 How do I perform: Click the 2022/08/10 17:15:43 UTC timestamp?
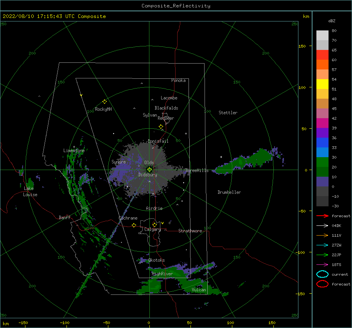pos(38,16)
